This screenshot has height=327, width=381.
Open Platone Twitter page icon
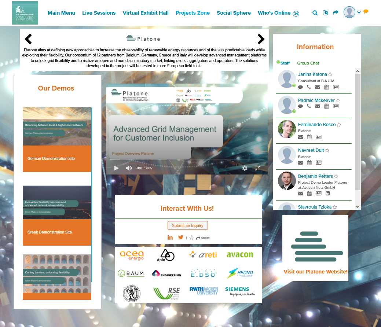pyautogui.click(x=180, y=237)
